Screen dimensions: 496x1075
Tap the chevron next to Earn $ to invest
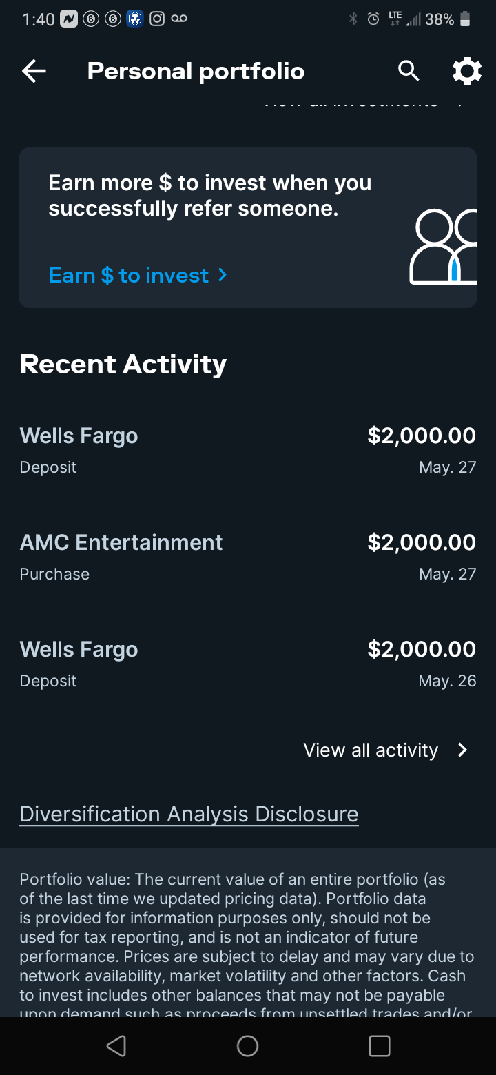pyautogui.click(x=222, y=275)
